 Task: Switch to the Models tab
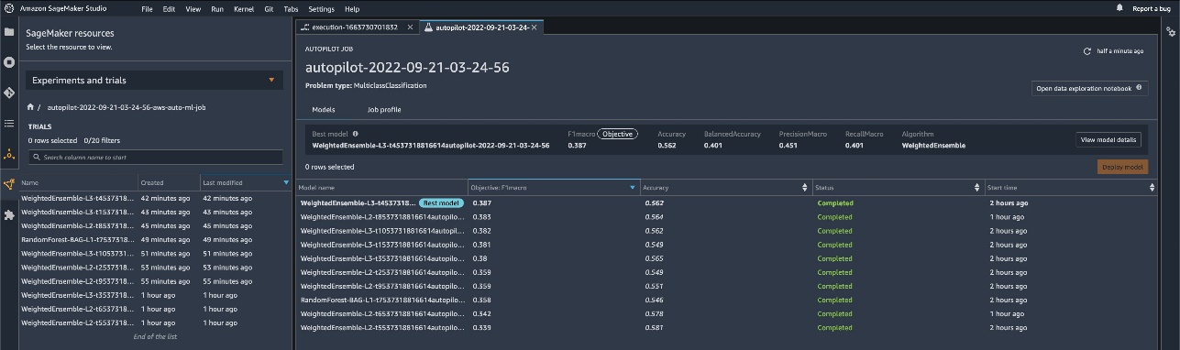[x=323, y=109]
